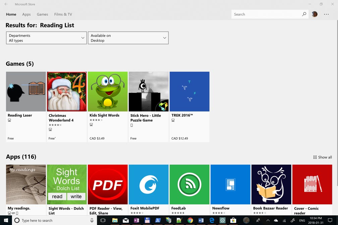Open the PDF Reader app icon
The width and height of the screenshot is (338, 225).
pyautogui.click(x=108, y=184)
